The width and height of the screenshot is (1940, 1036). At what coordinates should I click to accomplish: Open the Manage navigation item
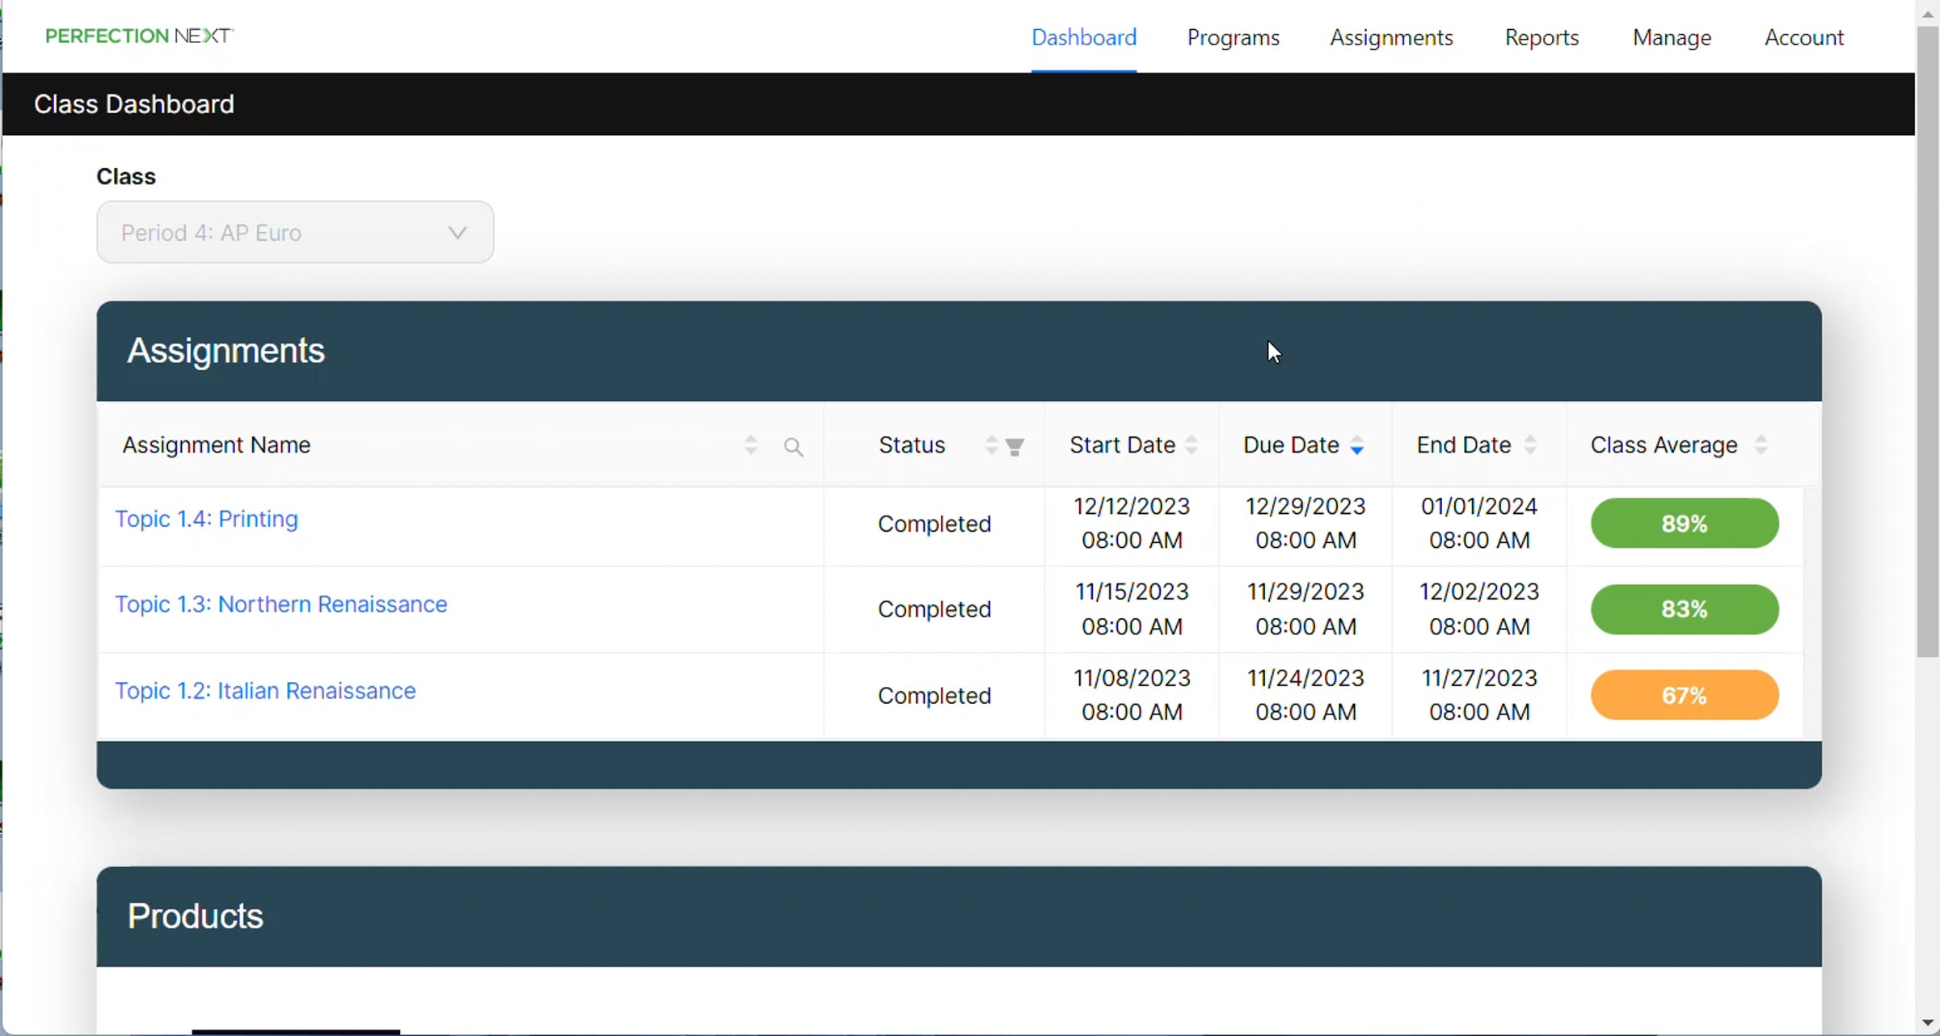tap(1671, 38)
